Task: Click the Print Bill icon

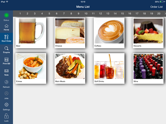Action: pos(6,59)
